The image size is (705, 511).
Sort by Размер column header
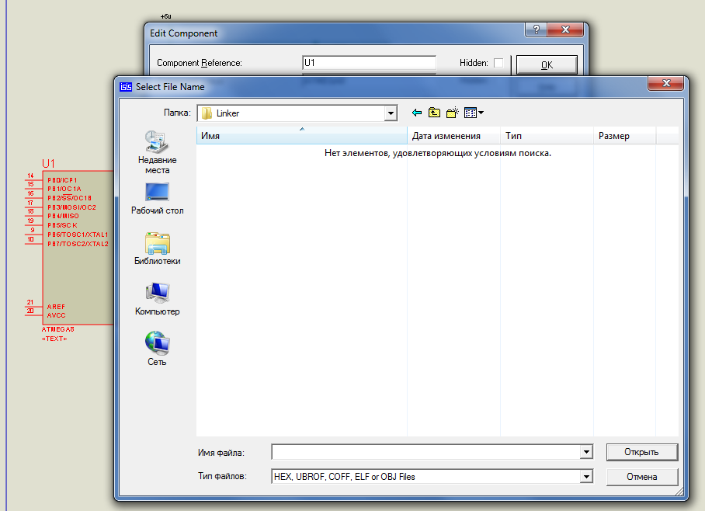(624, 136)
